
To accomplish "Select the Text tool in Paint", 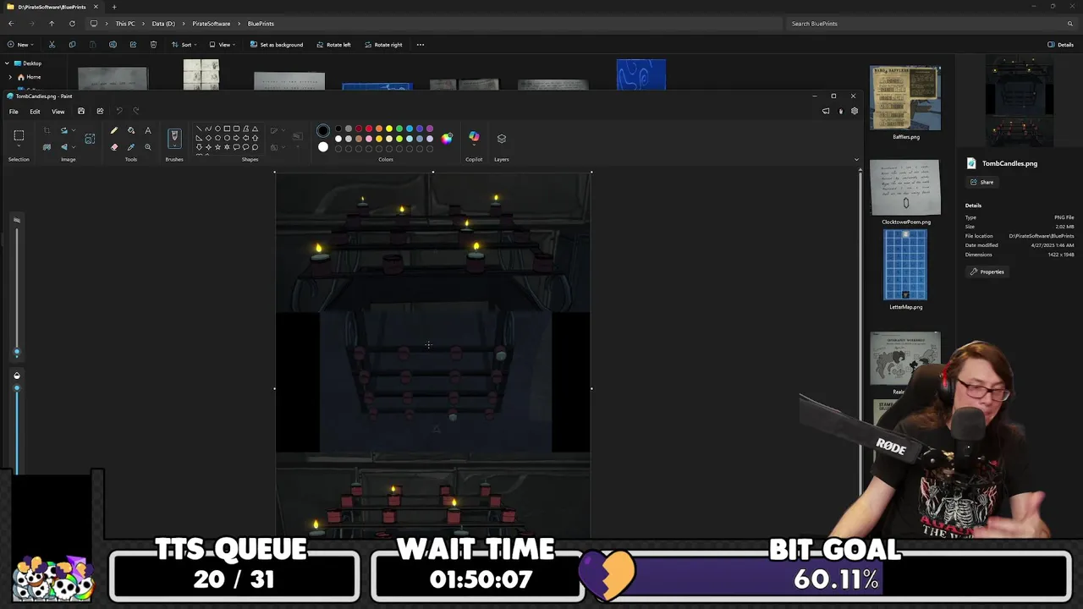I will point(148,130).
